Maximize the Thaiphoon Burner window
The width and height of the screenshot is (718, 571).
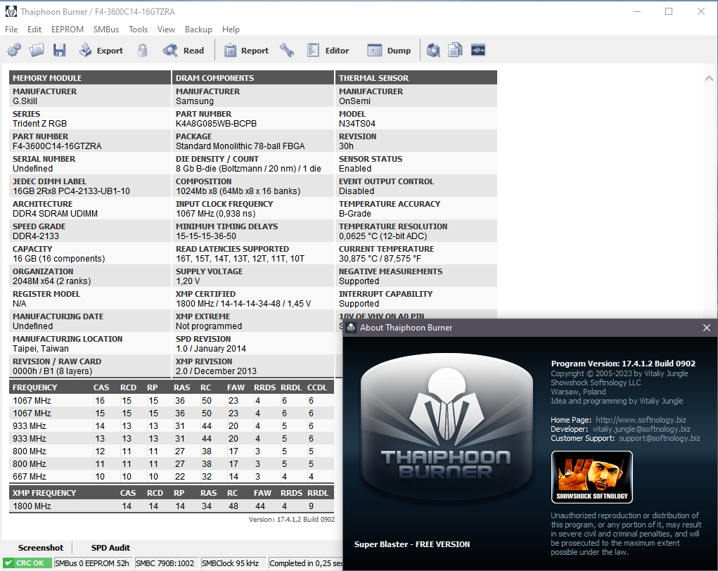click(669, 11)
